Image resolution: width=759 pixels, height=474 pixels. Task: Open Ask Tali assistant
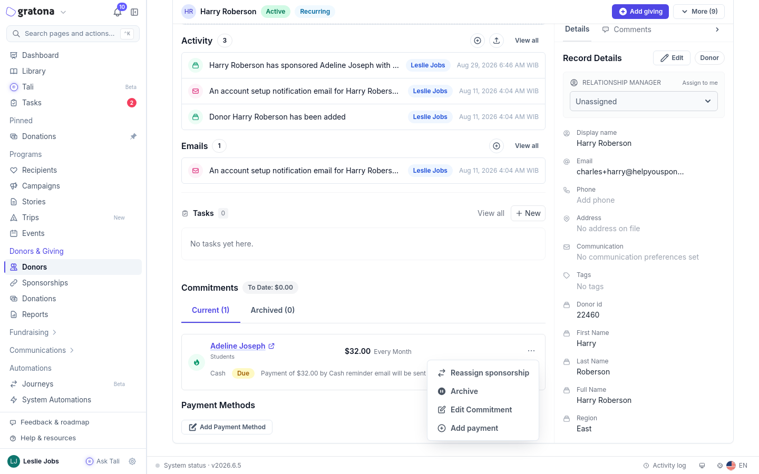(x=103, y=461)
